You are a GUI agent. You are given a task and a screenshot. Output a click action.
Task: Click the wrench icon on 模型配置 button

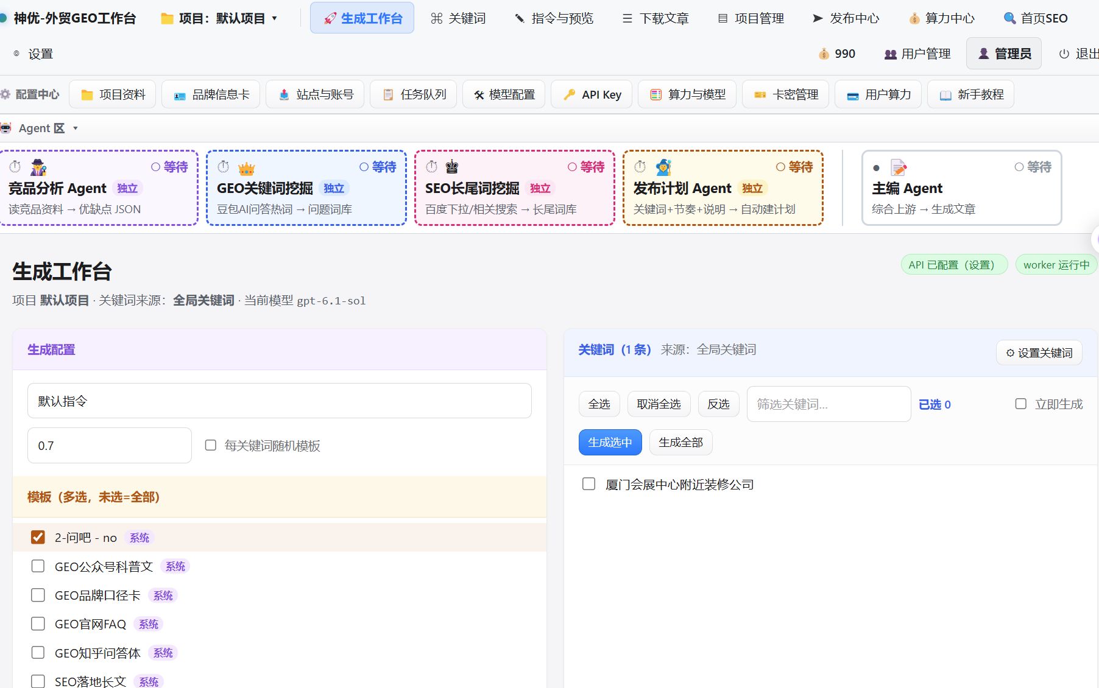pyautogui.click(x=479, y=94)
